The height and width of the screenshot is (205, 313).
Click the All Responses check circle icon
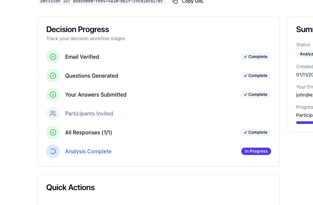tap(53, 132)
